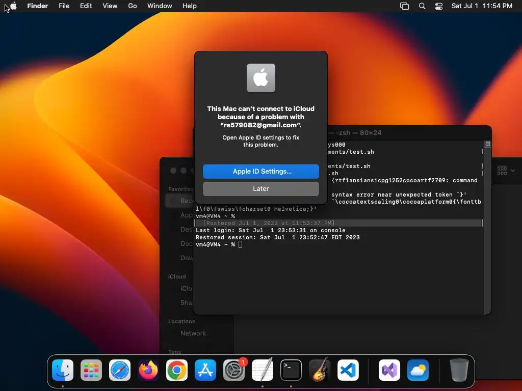Click the Locations heading in Finder sidebar
Image resolution: width=522 pixels, height=391 pixels.
tap(181, 321)
